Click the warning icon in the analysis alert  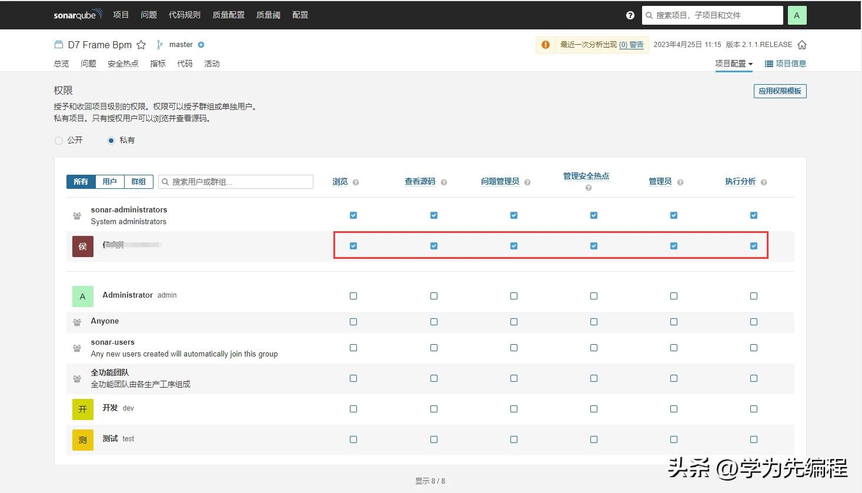545,44
